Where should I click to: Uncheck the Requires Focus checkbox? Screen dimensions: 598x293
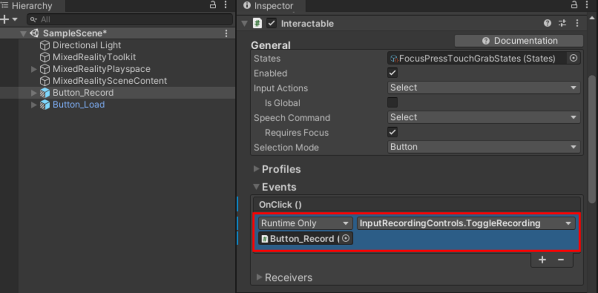pyautogui.click(x=393, y=133)
